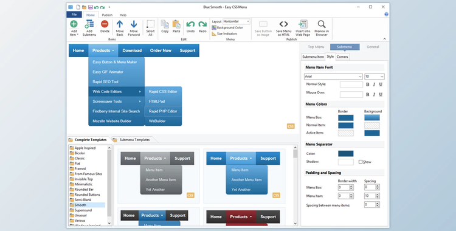Click the Order Now preview menu button
Screen dimensions: 456x231
click(161, 50)
